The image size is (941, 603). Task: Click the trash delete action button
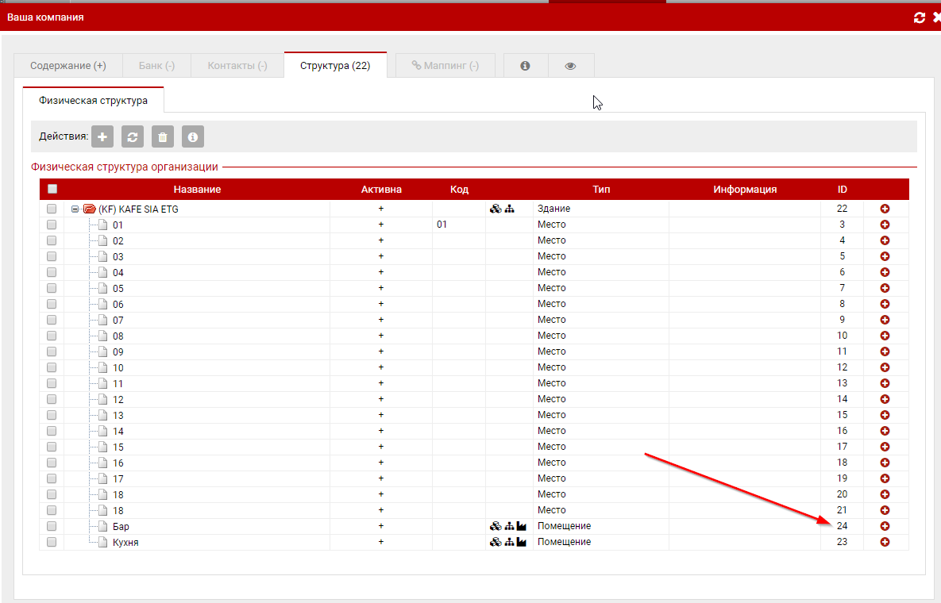click(x=163, y=137)
